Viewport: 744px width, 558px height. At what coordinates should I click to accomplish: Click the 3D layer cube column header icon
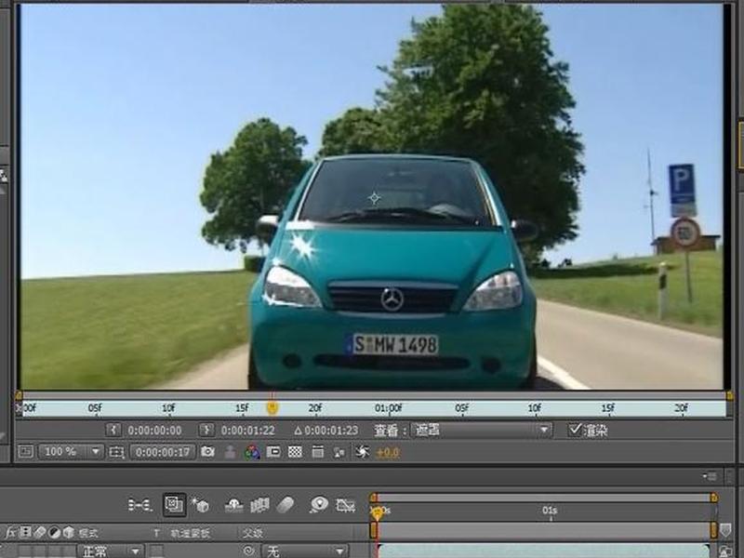tap(68, 532)
